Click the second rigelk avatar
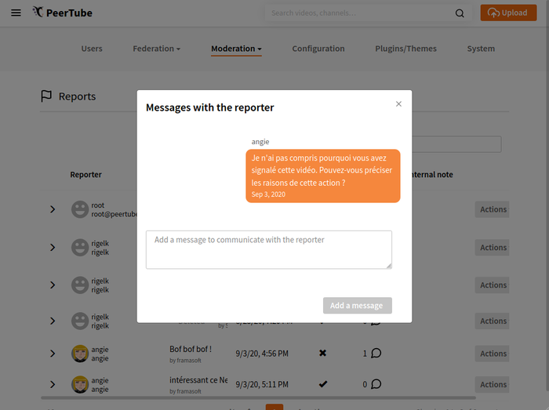 pos(80,285)
